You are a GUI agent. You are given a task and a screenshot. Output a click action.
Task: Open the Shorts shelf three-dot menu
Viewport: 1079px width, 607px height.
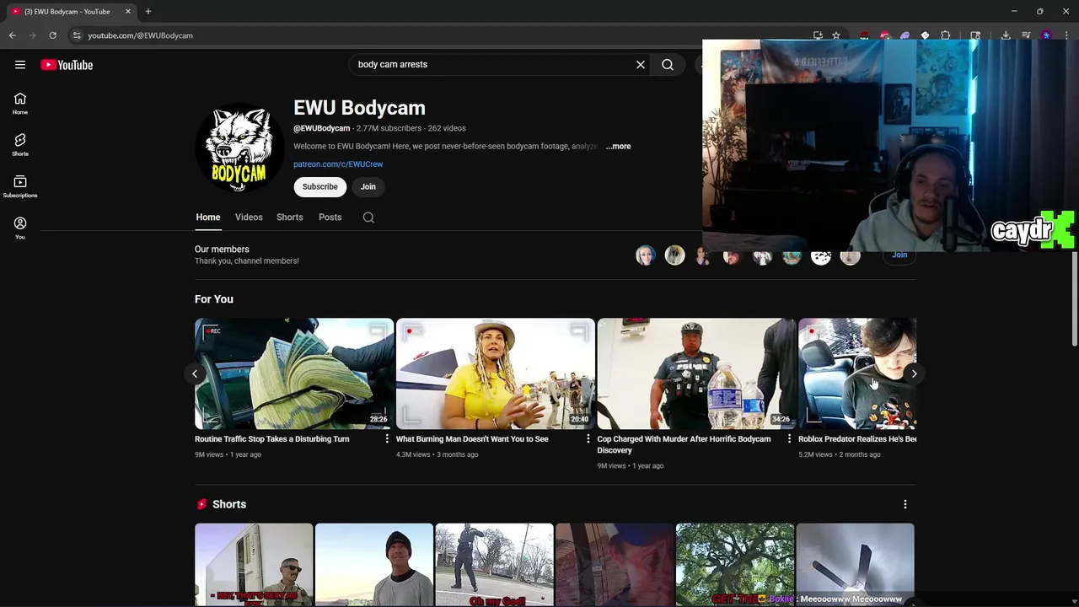[905, 504]
